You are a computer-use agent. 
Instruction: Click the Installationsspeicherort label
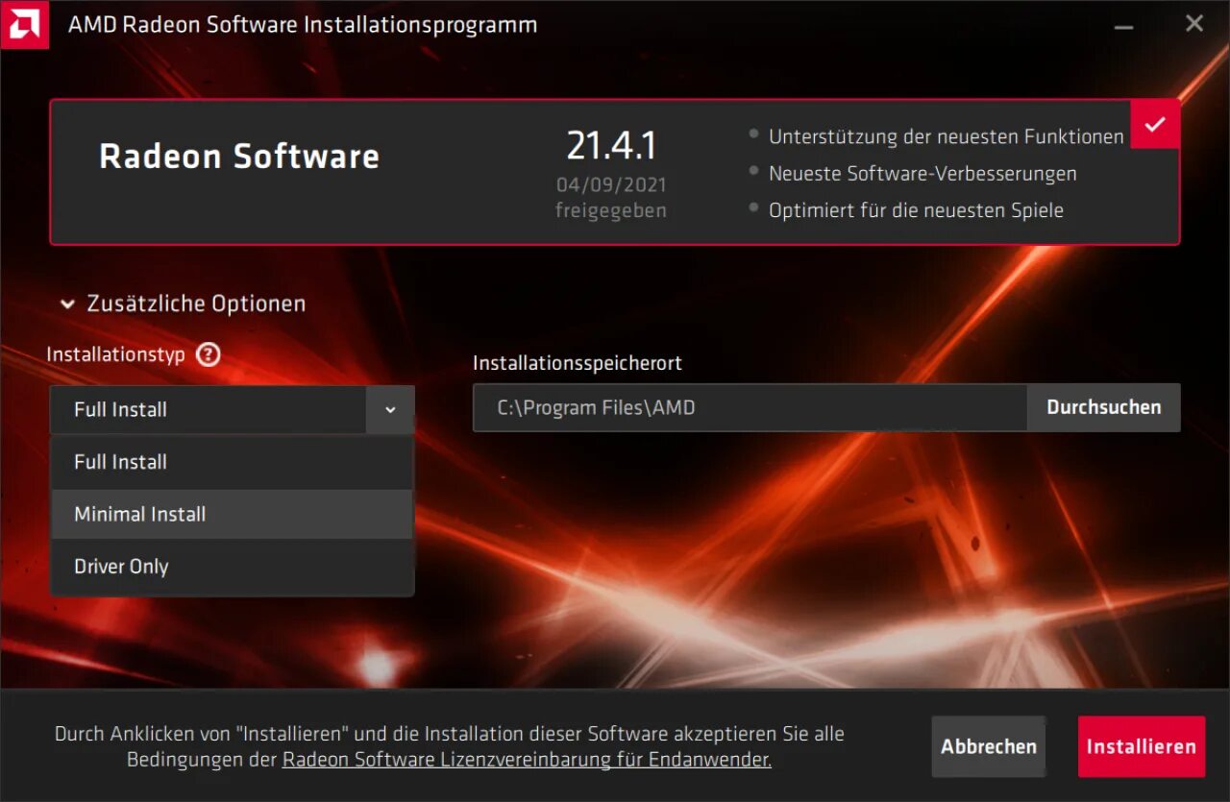click(577, 363)
